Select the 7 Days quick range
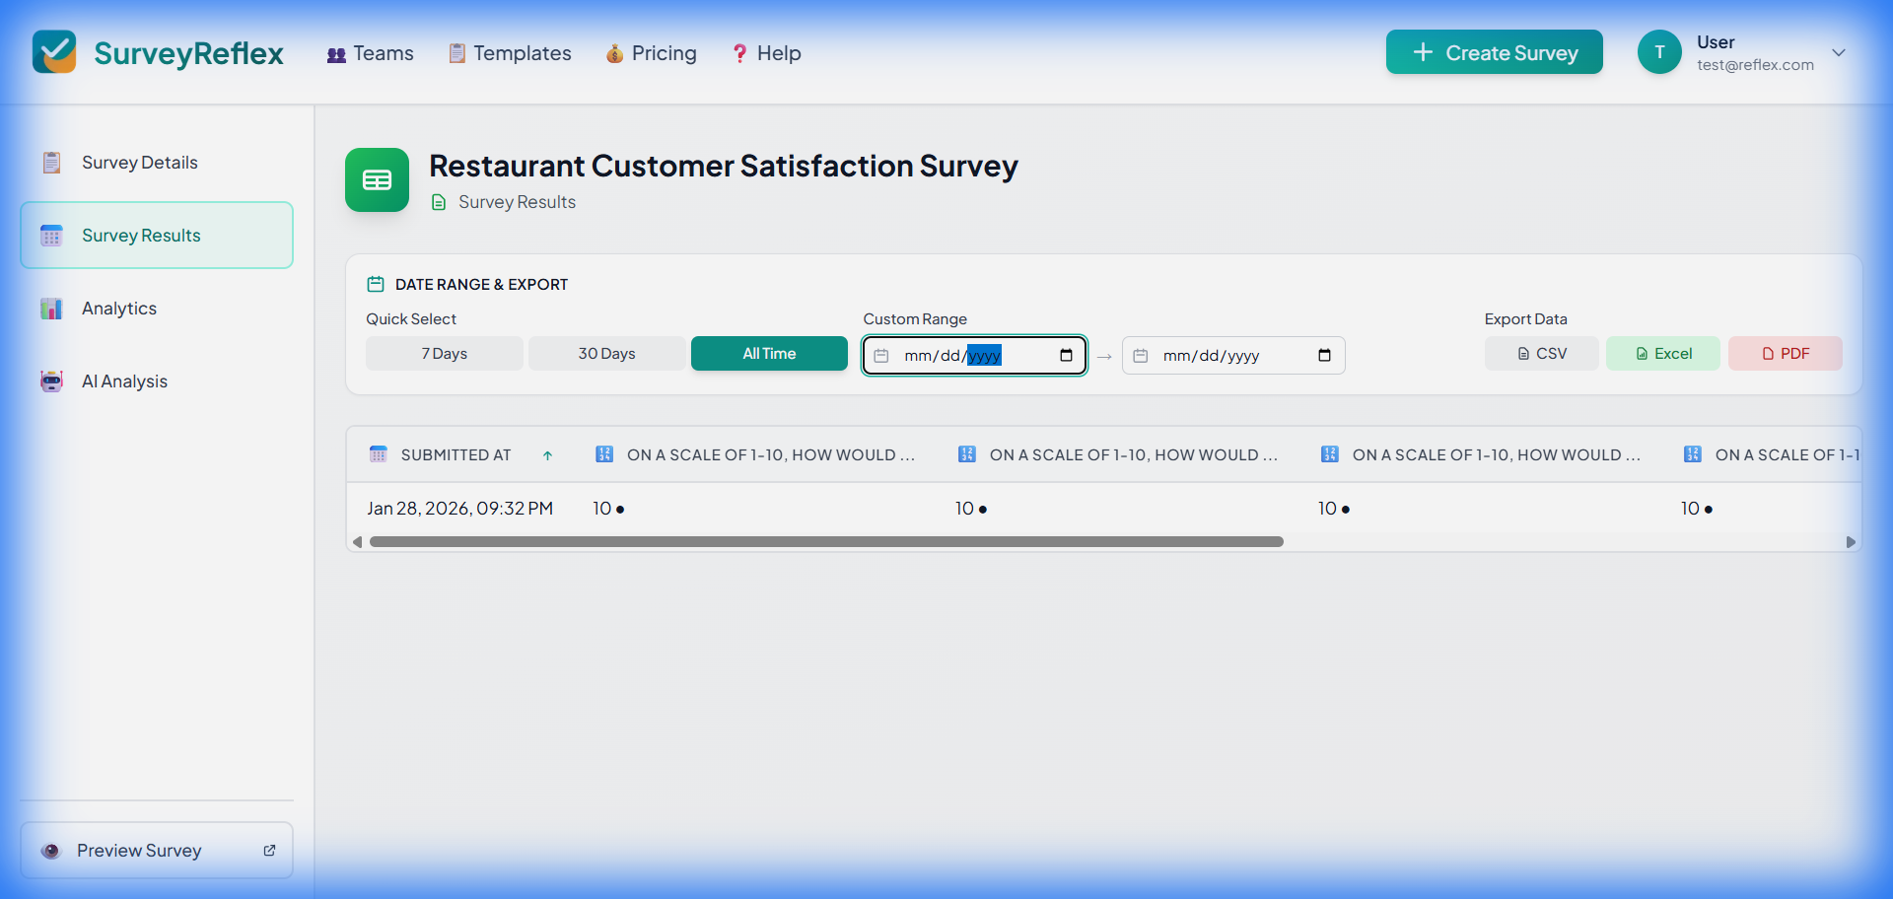This screenshot has height=899, width=1893. click(x=444, y=354)
